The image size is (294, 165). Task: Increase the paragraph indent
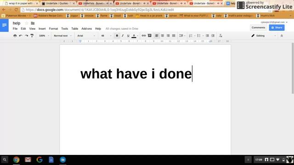coord(213,36)
